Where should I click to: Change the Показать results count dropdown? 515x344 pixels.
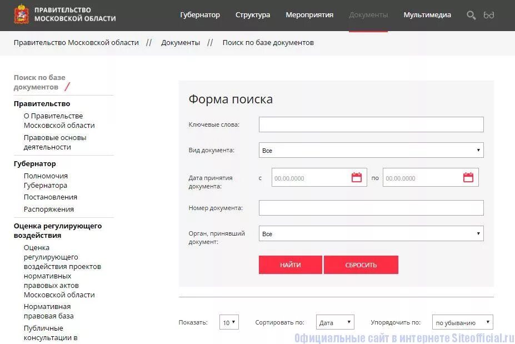click(228, 322)
